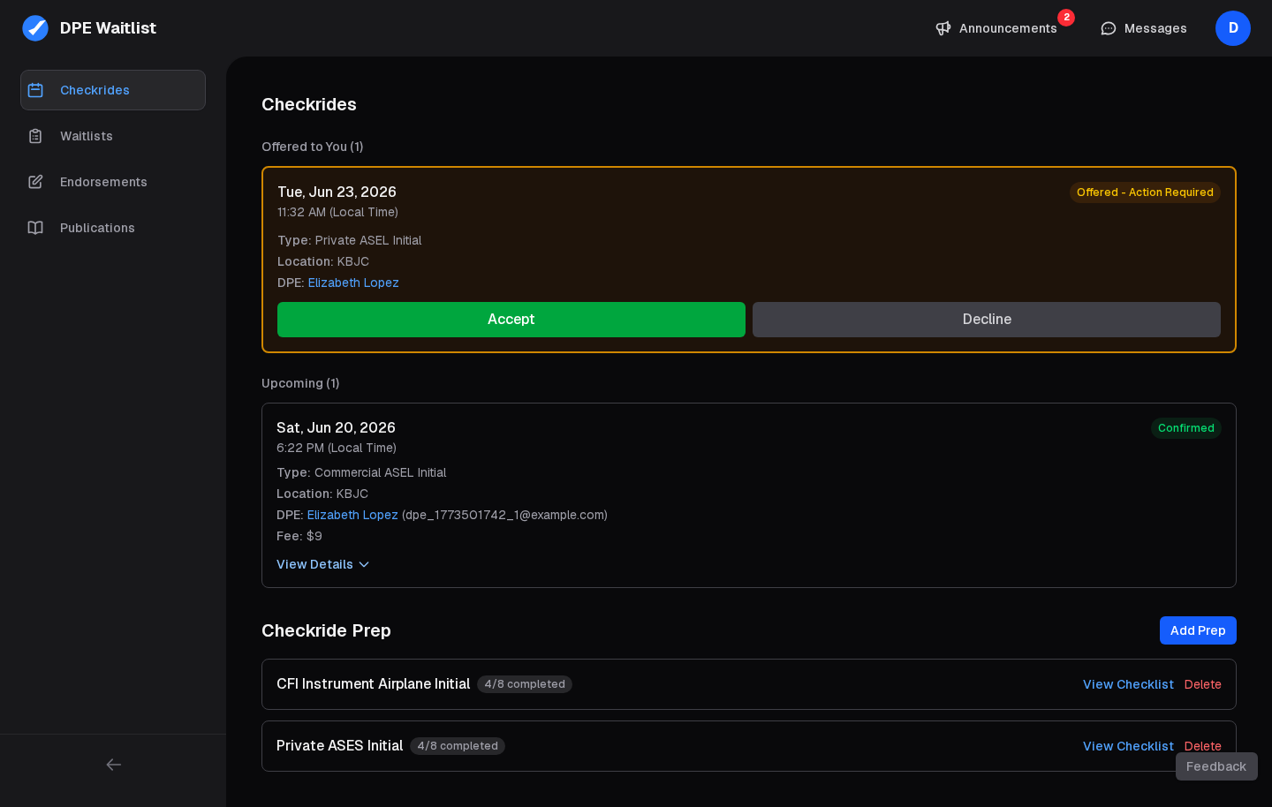The image size is (1272, 807).
Task: Click the DPE Waitlist title text
Action: pos(108,28)
